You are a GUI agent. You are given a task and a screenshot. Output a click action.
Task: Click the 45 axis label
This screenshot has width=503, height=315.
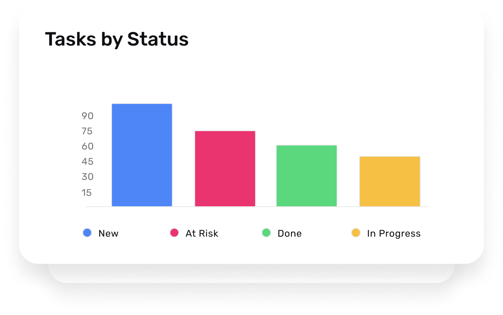coord(88,161)
